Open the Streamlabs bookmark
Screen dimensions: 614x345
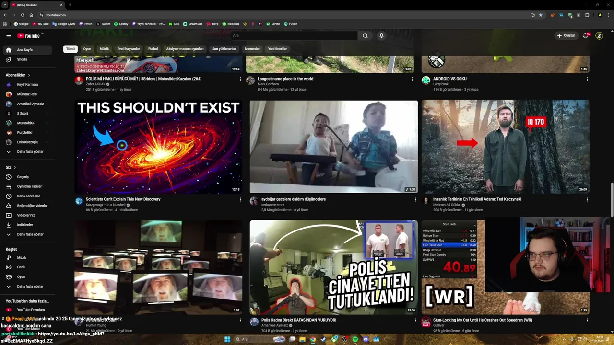[193, 23]
